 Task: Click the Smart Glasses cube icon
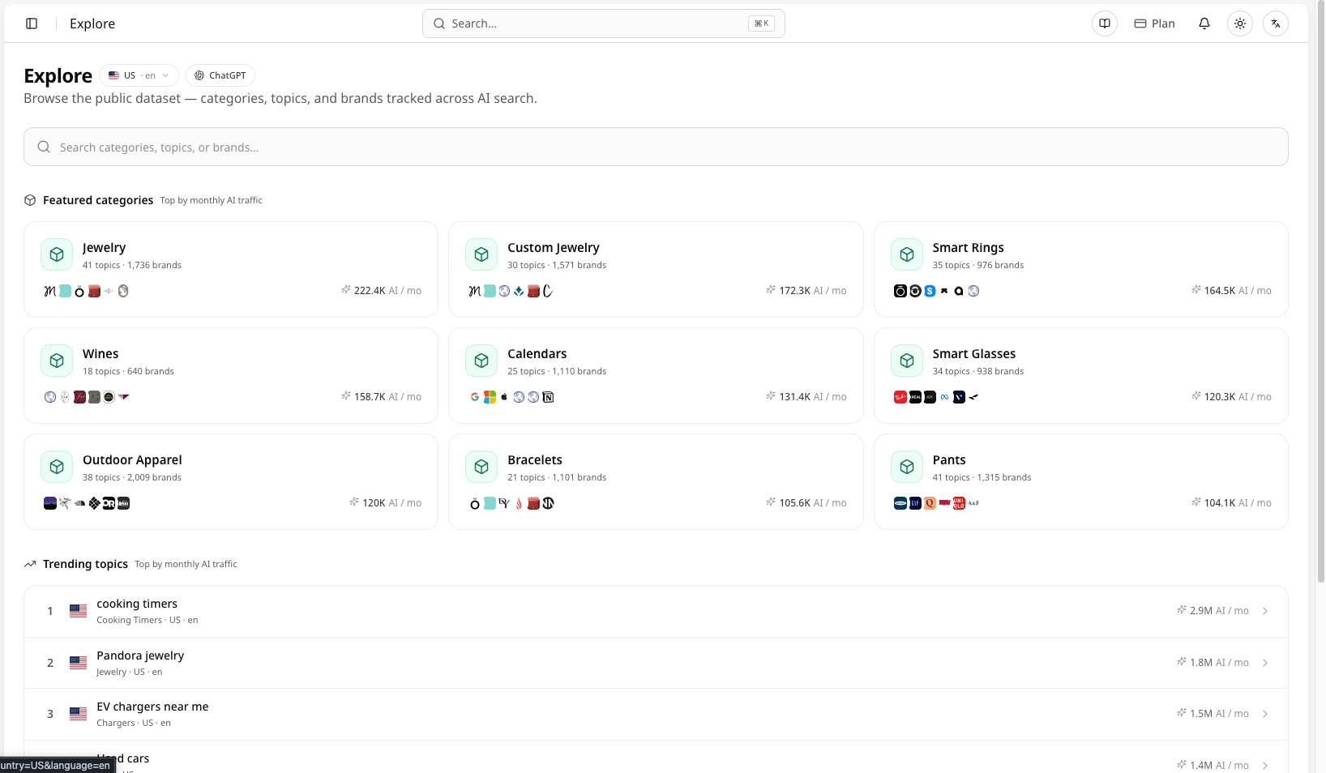coord(907,361)
